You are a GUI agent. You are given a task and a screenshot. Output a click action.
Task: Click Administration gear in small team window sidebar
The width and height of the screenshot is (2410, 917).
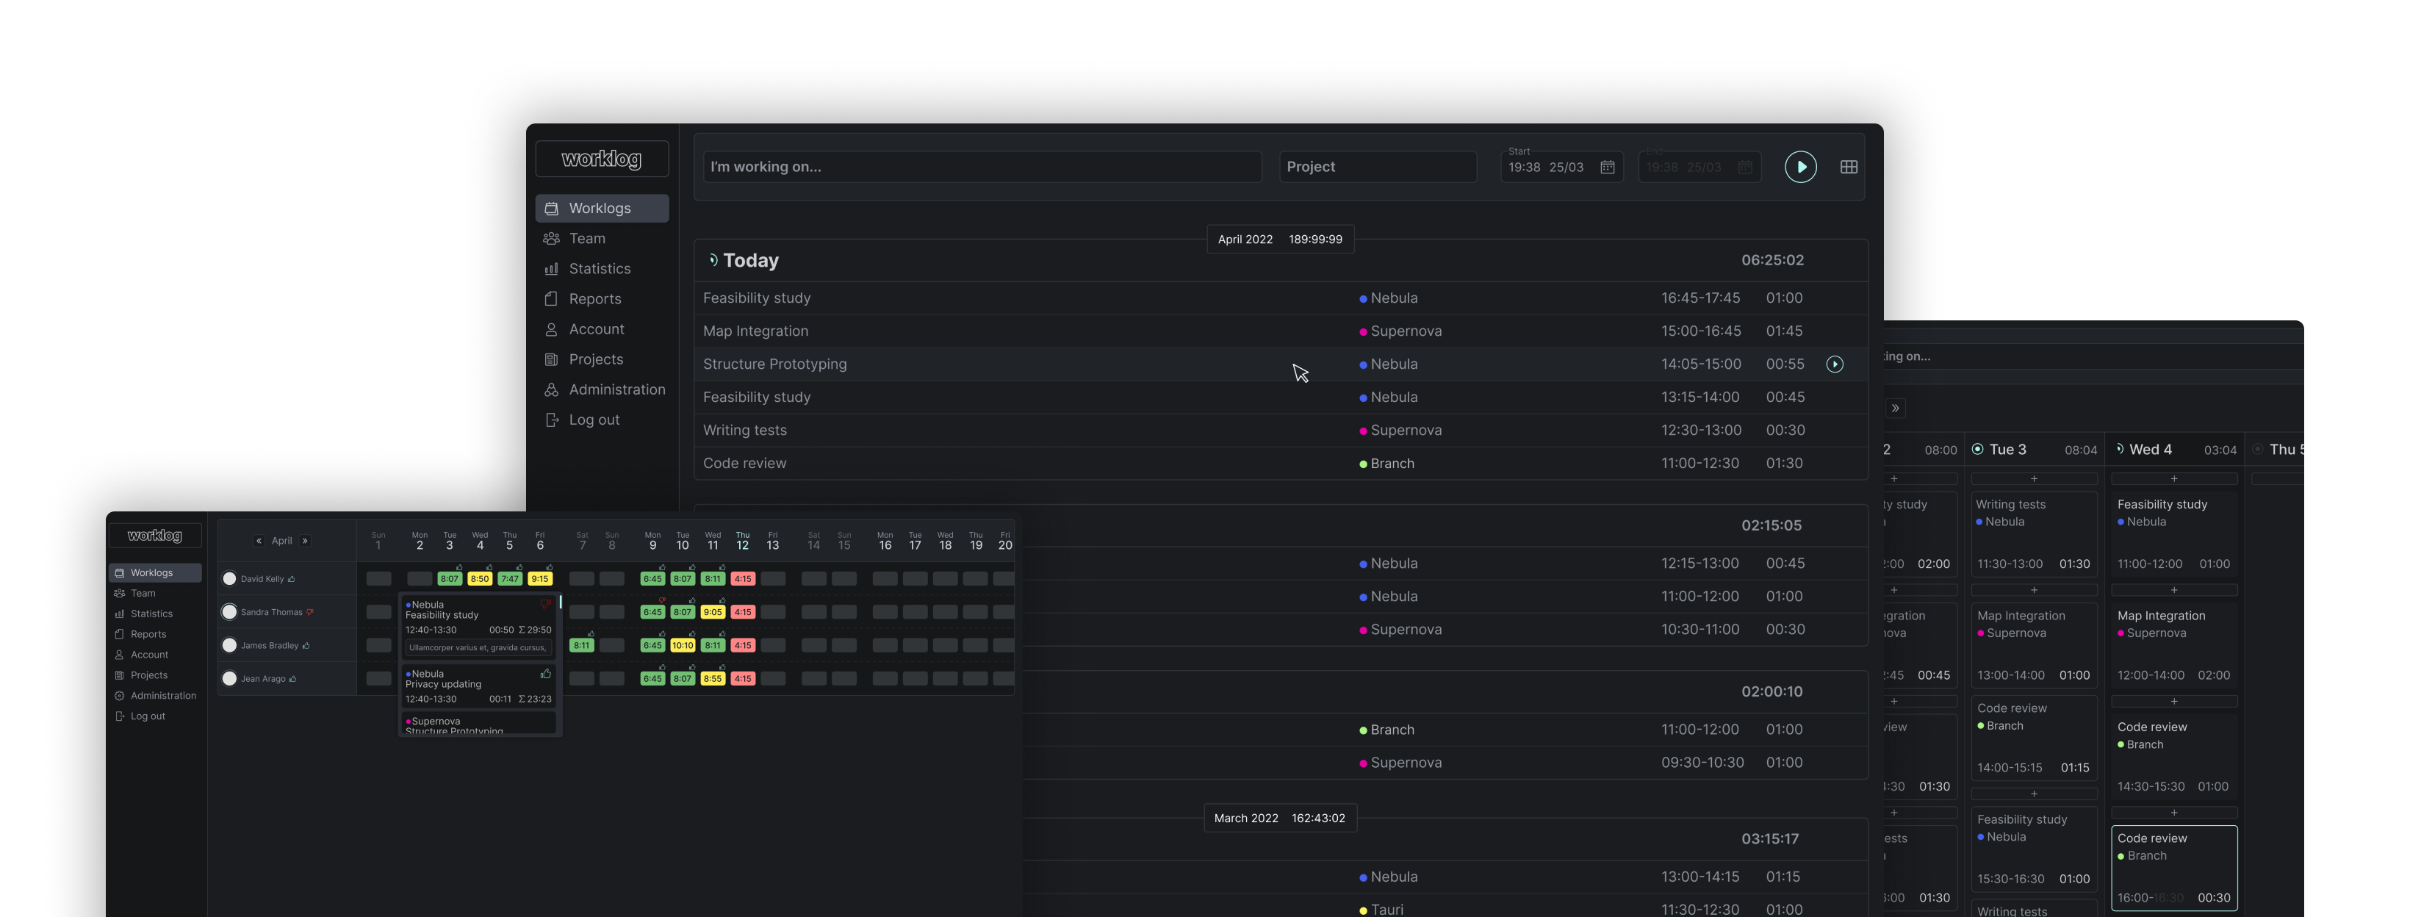pyautogui.click(x=120, y=696)
